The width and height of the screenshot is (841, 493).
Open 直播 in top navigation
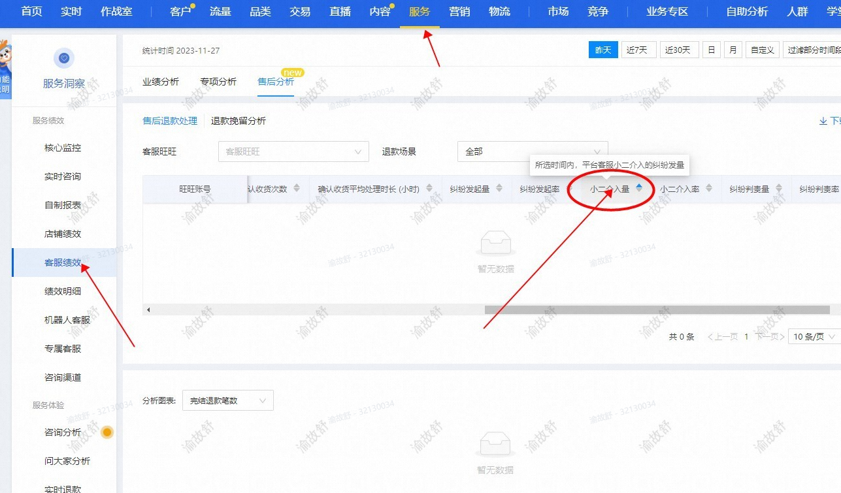coord(340,11)
